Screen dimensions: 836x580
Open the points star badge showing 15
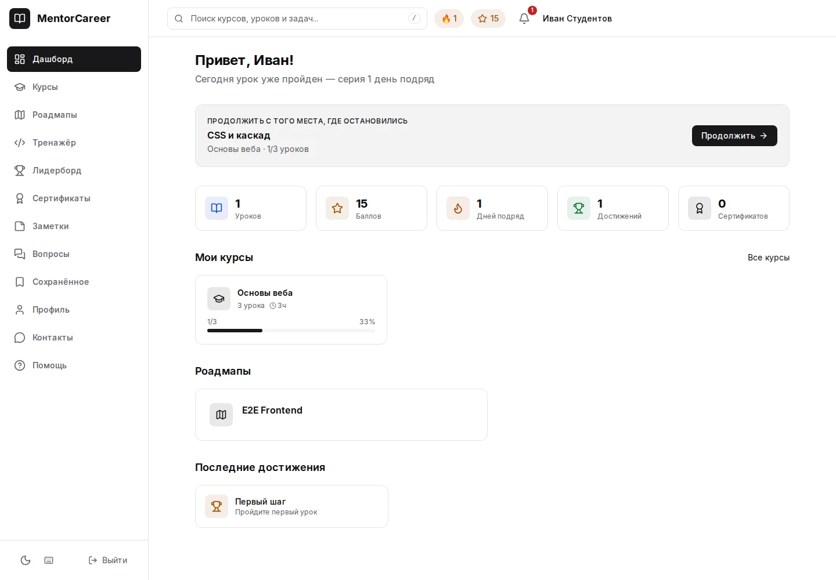(488, 19)
